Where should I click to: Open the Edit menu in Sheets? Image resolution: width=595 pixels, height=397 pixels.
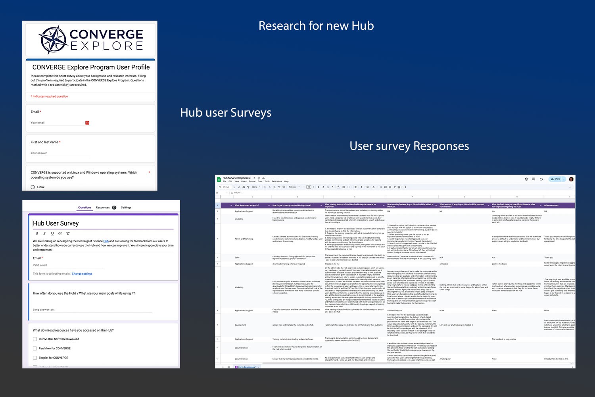tap(230, 181)
